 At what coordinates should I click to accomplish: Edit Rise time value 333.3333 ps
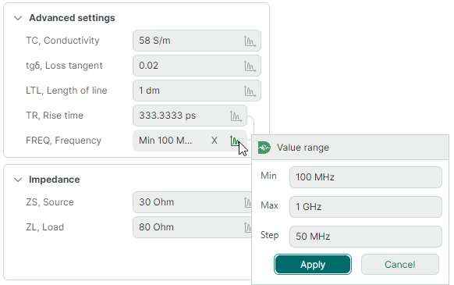tap(190, 116)
